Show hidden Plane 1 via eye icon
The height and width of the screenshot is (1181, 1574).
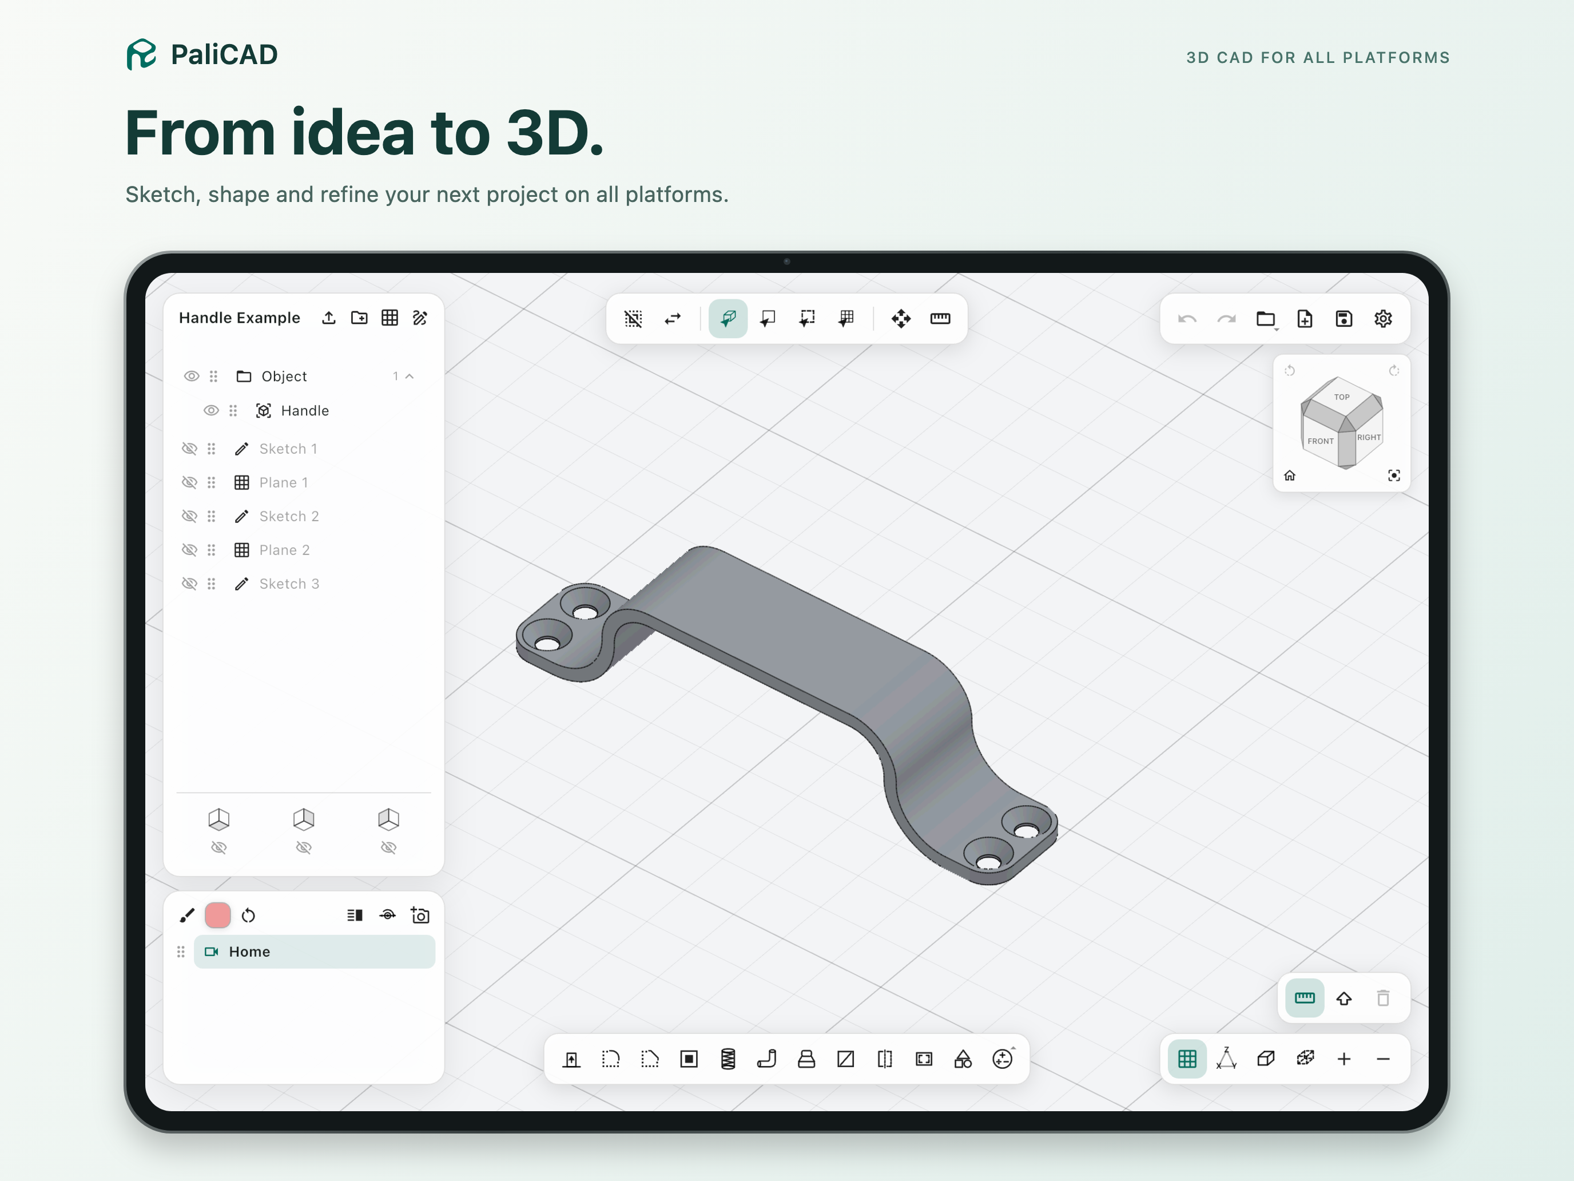(189, 483)
